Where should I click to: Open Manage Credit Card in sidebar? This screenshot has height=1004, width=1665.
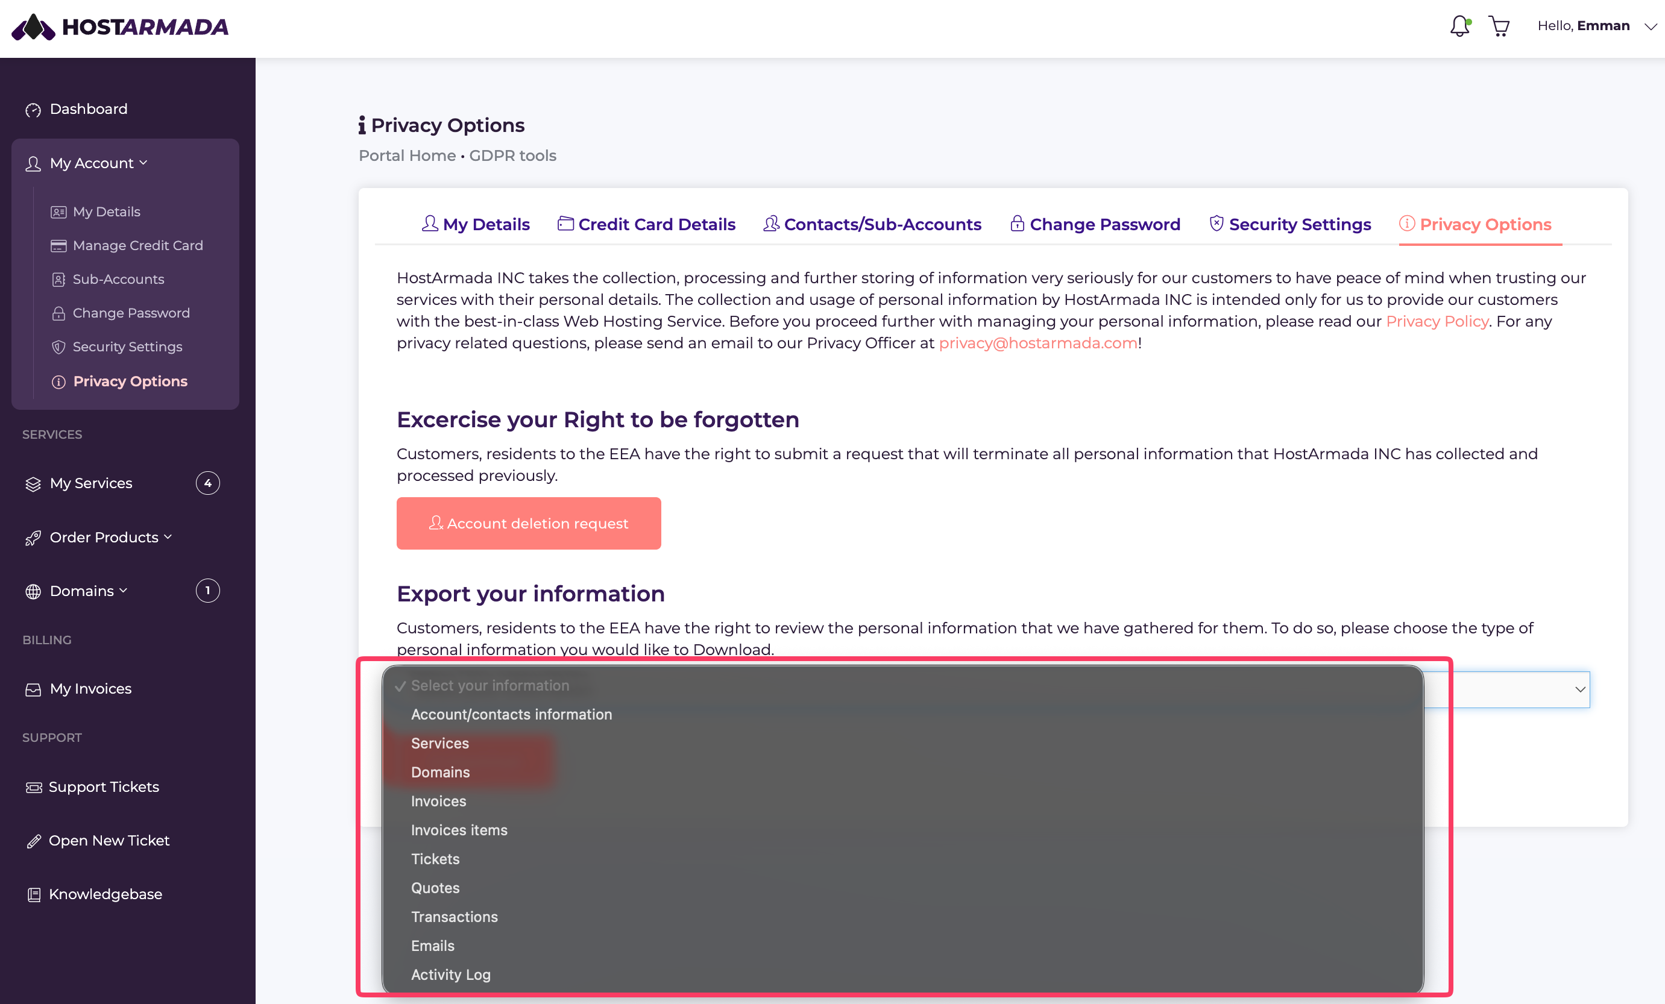point(137,245)
